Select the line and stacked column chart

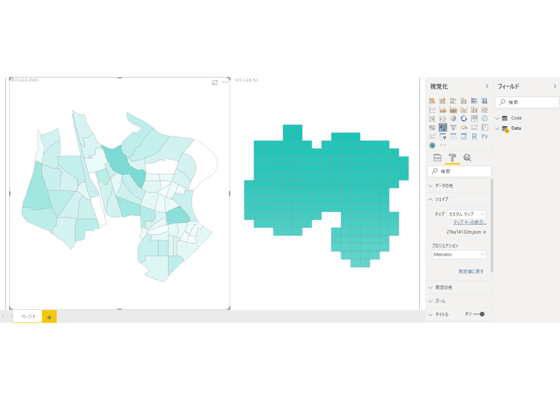coord(464,109)
